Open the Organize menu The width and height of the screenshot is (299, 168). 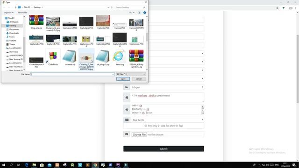coord(8,13)
